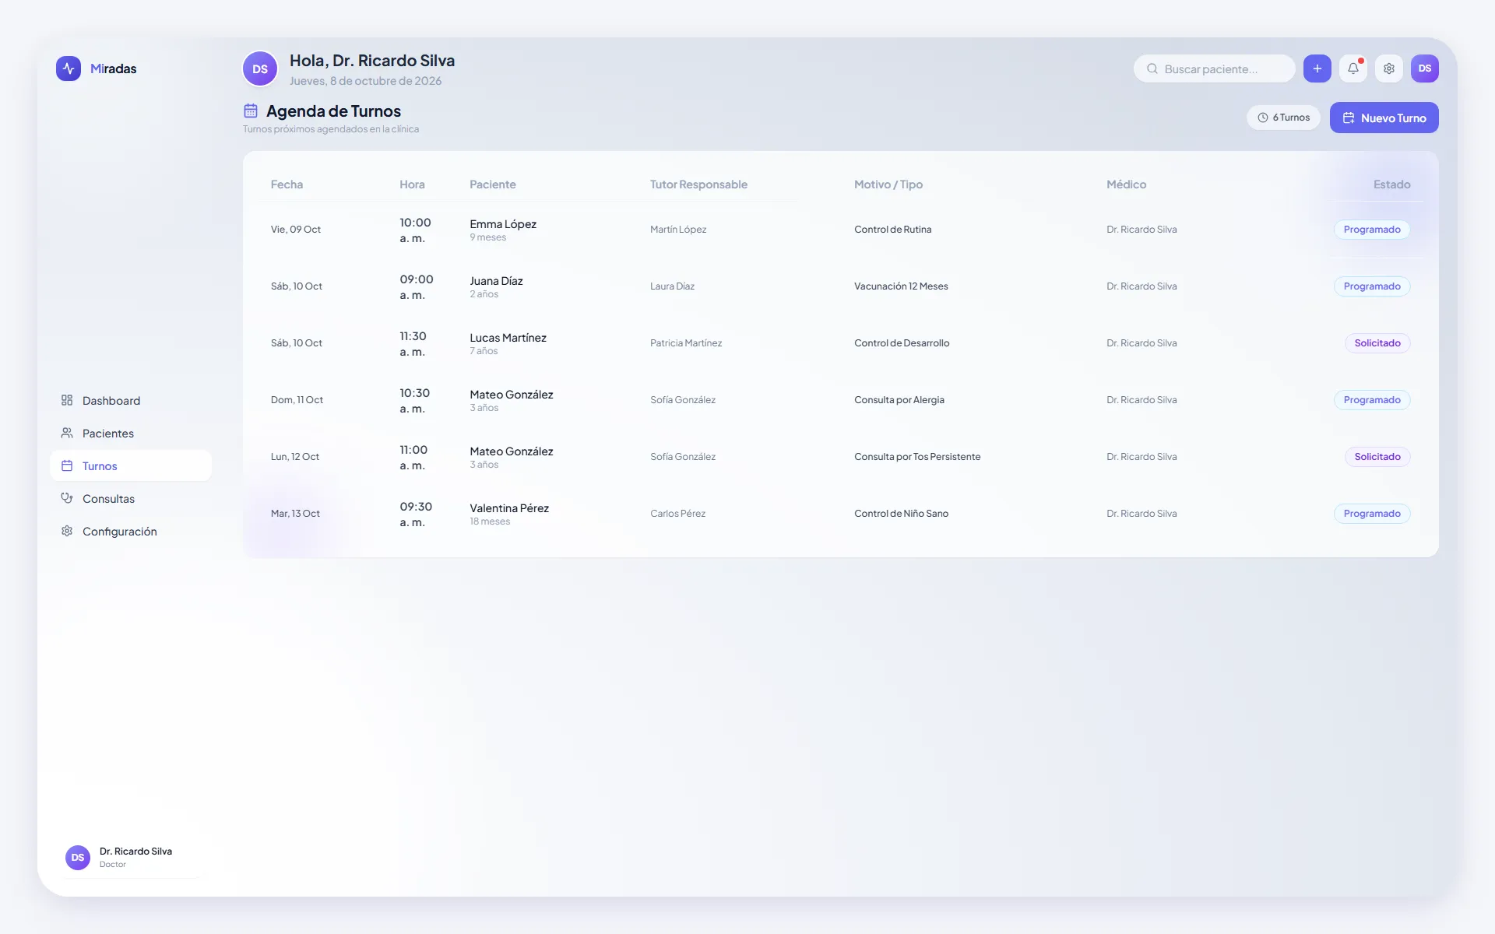The image size is (1495, 934).
Task: Click the Mar, 13 Oct date cell
Action: click(x=295, y=514)
